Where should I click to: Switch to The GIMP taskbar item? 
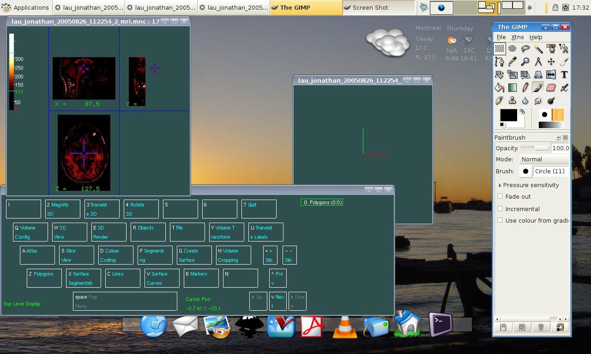point(306,7)
